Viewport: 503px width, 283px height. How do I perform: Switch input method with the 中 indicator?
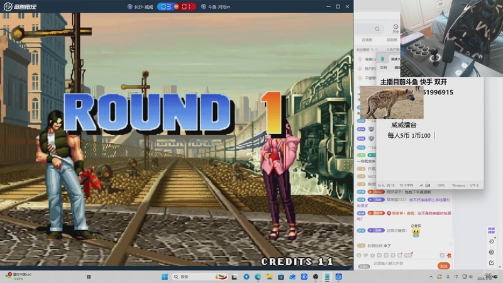[x=456, y=277]
